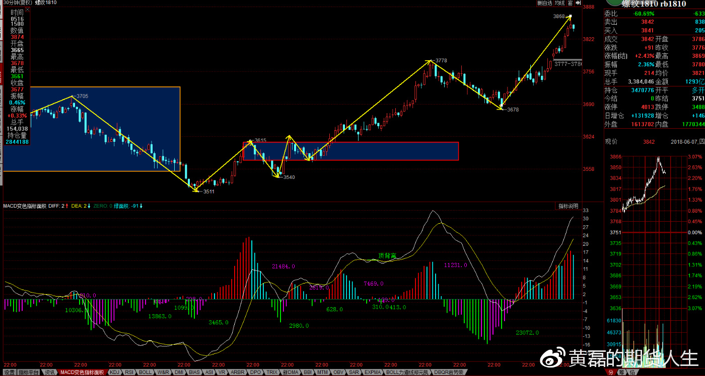Image resolution: width=705 pixels, height=376 pixels.
Task: Click the 螺纹1810 rb1810 contract title
Action: point(654,4)
